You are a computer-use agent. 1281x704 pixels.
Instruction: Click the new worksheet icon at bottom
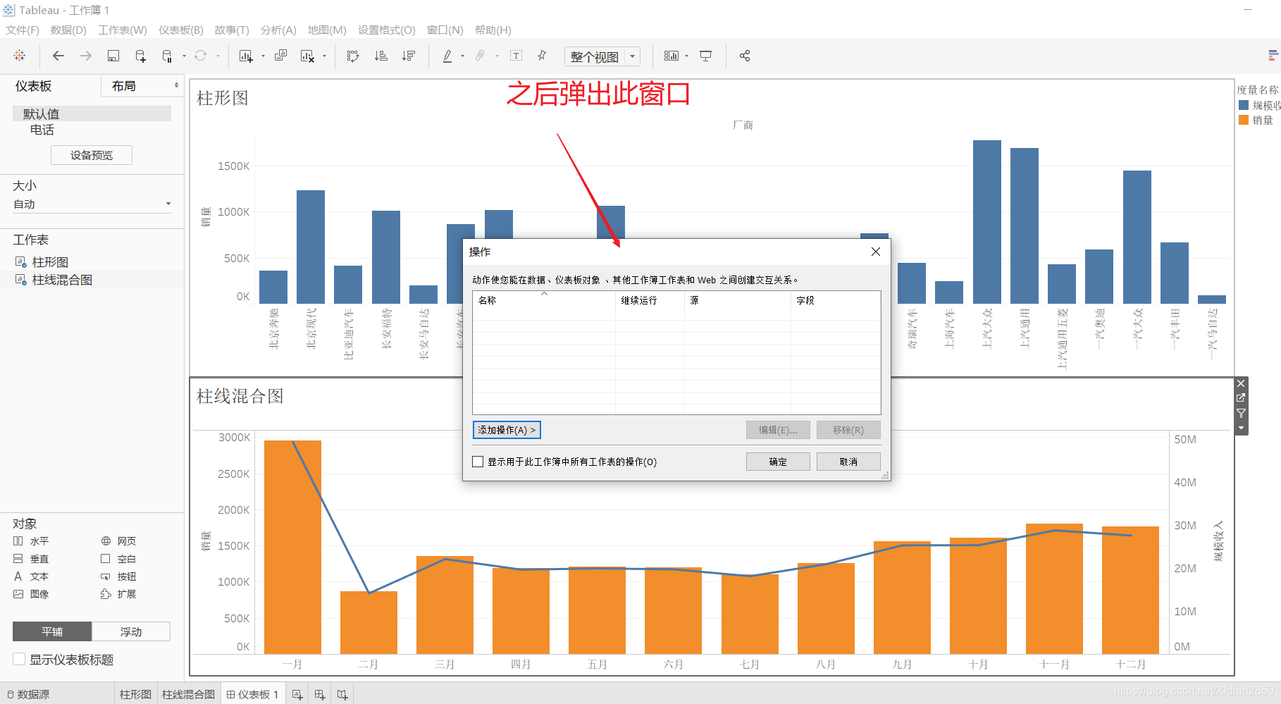(x=297, y=695)
